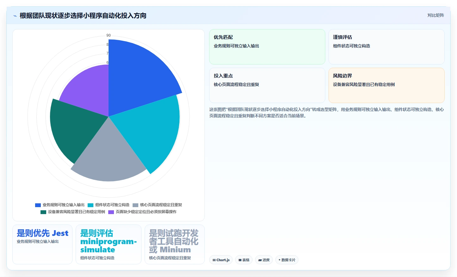Click the Chart.js tag chip
457x277 pixels.
tap(221, 260)
